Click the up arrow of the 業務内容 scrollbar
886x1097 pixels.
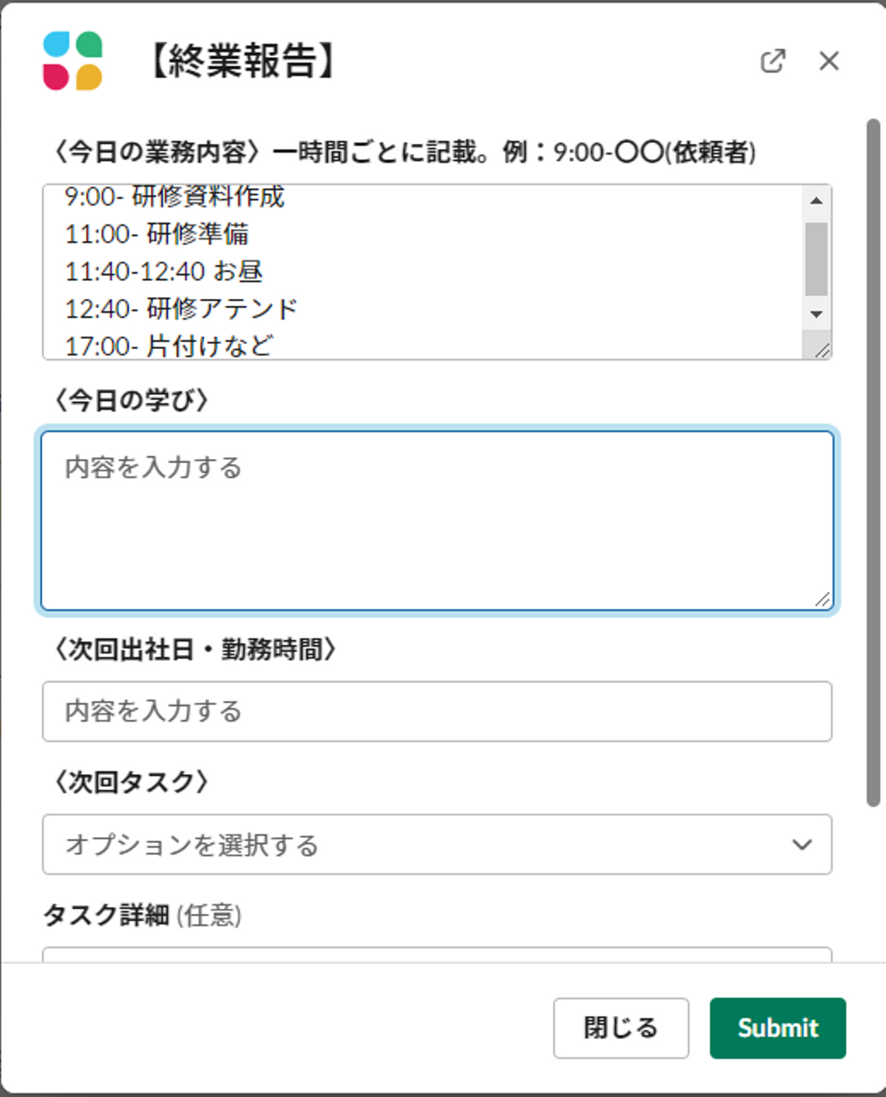(x=816, y=201)
